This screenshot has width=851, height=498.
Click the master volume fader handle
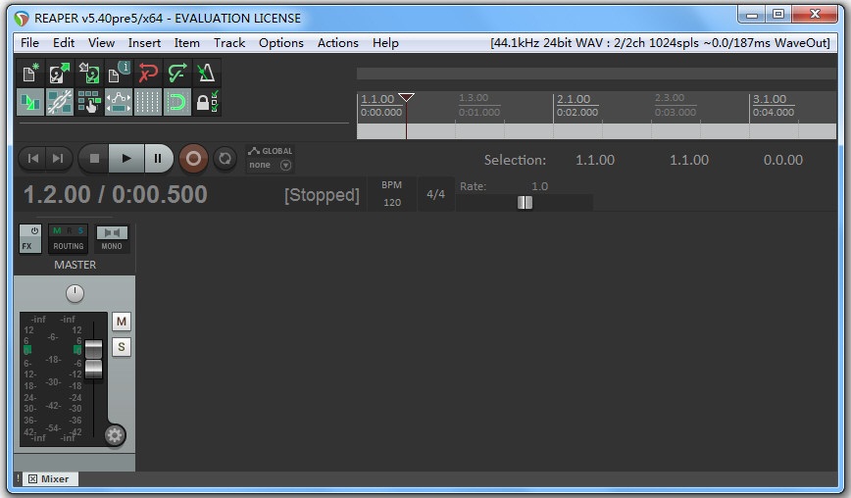[x=93, y=359]
